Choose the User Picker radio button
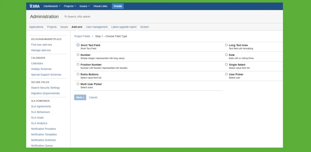Image resolution: width=311 pixels, height=152 pixels. coord(226,74)
